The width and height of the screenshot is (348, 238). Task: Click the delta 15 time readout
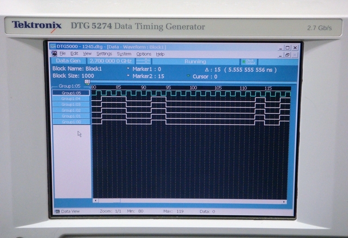(241, 70)
